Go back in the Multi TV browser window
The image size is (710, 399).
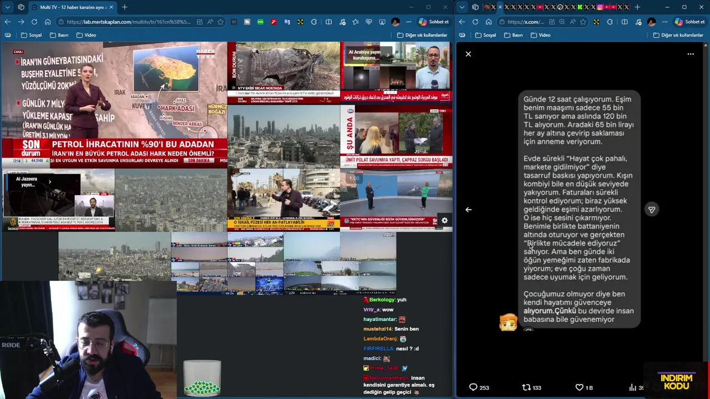pos(7,22)
